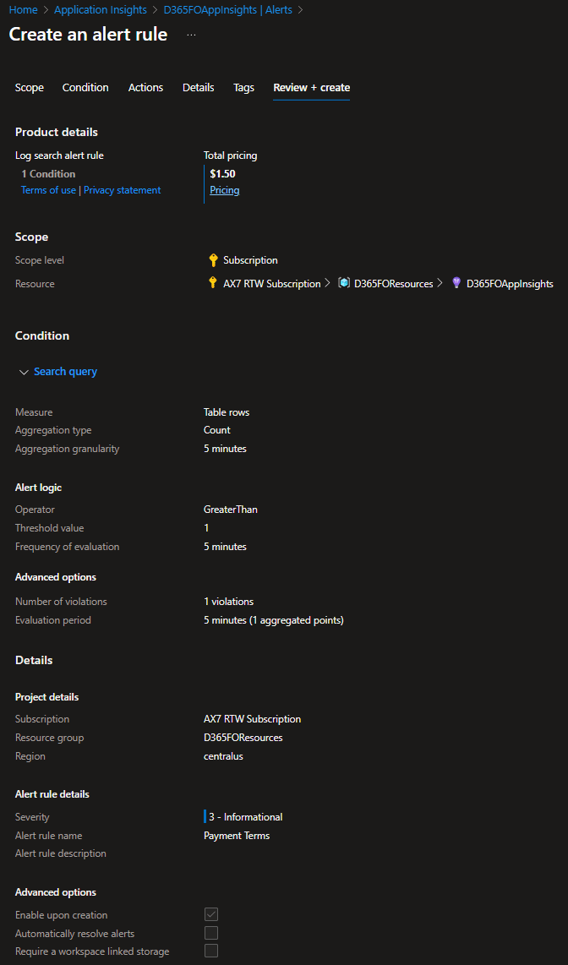Click the key icon beside Subscription scope level
Screen dimensions: 568x965
[x=213, y=260]
